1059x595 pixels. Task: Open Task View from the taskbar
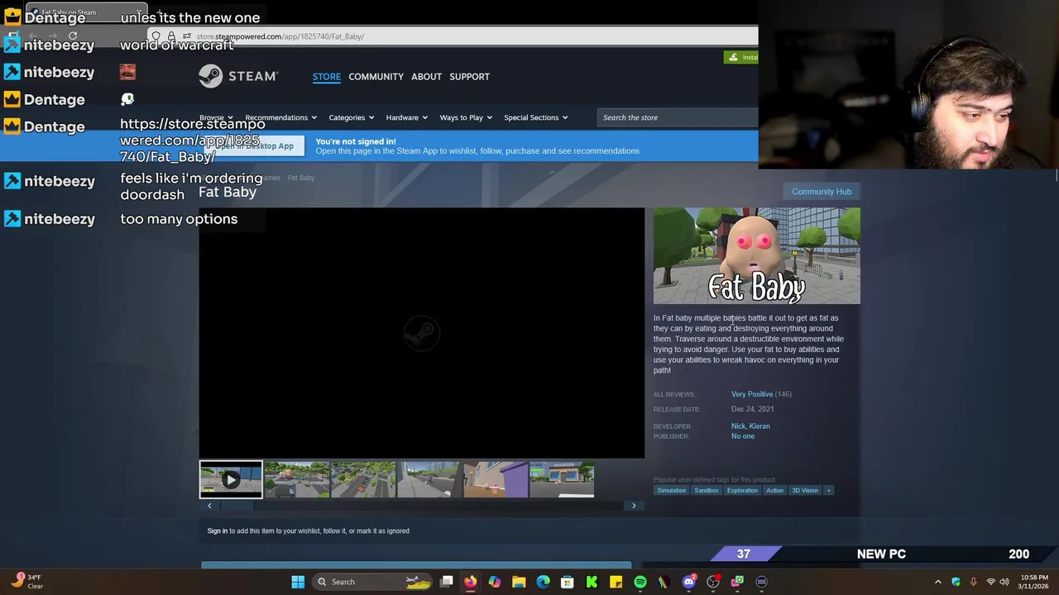coord(446,582)
